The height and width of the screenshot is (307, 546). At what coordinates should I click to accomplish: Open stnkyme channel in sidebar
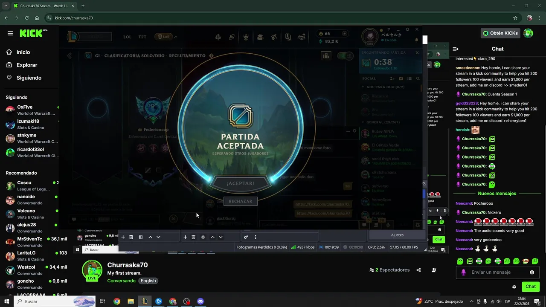pos(32,138)
